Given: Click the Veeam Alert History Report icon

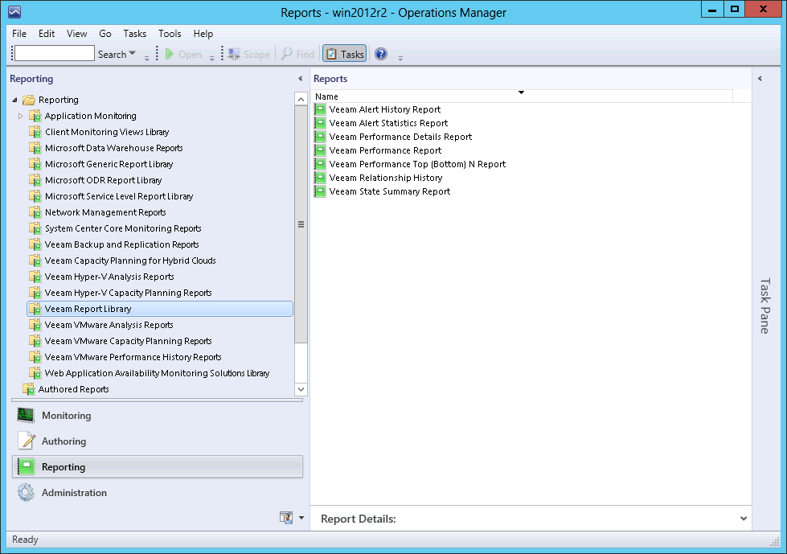Looking at the screenshot, I should pos(320,109).
